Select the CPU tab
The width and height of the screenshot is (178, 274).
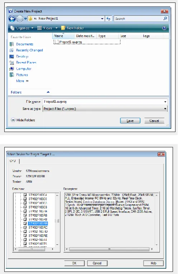pos(13,161)
